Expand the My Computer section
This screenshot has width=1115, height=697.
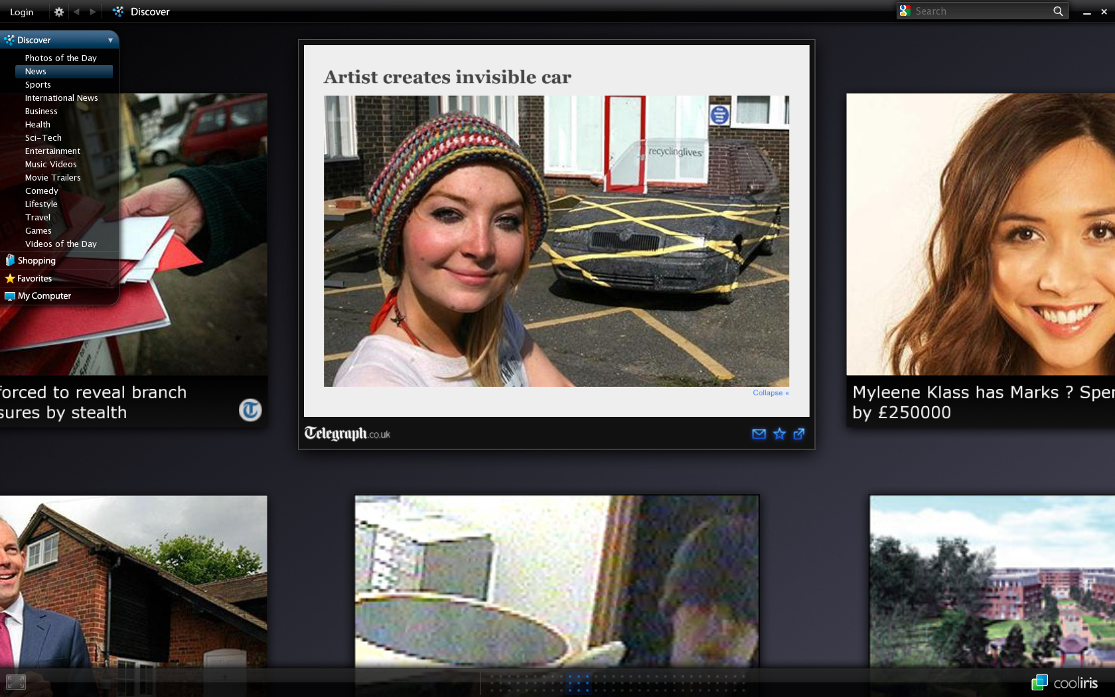44,296
